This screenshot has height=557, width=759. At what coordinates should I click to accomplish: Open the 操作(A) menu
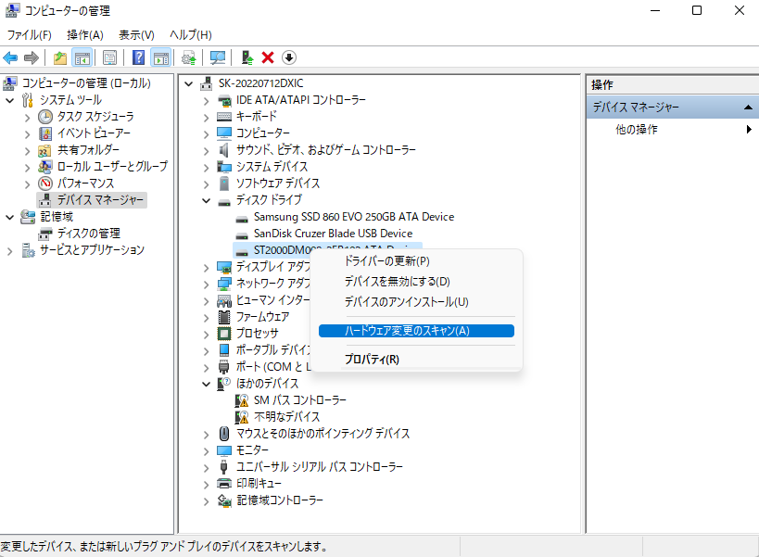pyautogui.click(x=84, y=35)
